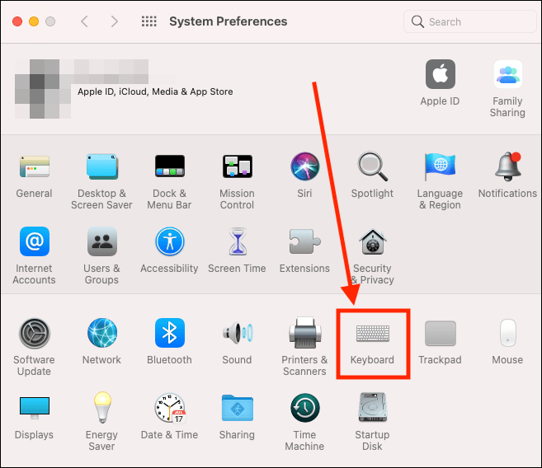Go back using the left chevron
Screen dimensions: 542x468
[x=84, y=21]
